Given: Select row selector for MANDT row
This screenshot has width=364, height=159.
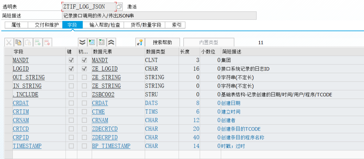Looking at the screenshot, I should (8, 60).
